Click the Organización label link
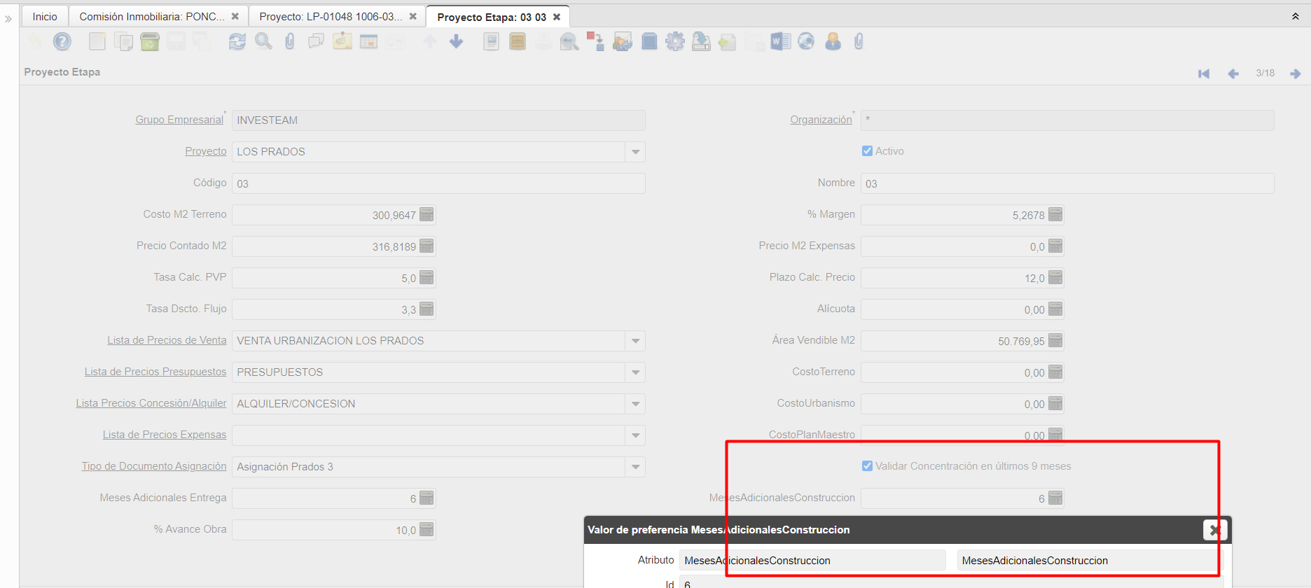Viewport: 1311px width, 588px height. [x=821, y=120]
